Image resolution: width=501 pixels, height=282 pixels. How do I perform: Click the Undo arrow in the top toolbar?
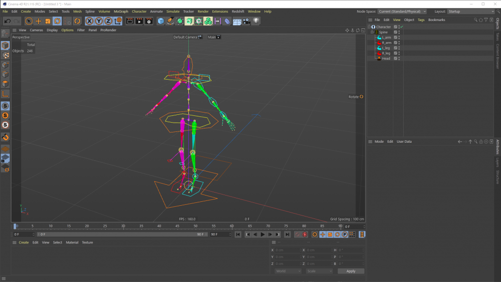pos(7,21)
